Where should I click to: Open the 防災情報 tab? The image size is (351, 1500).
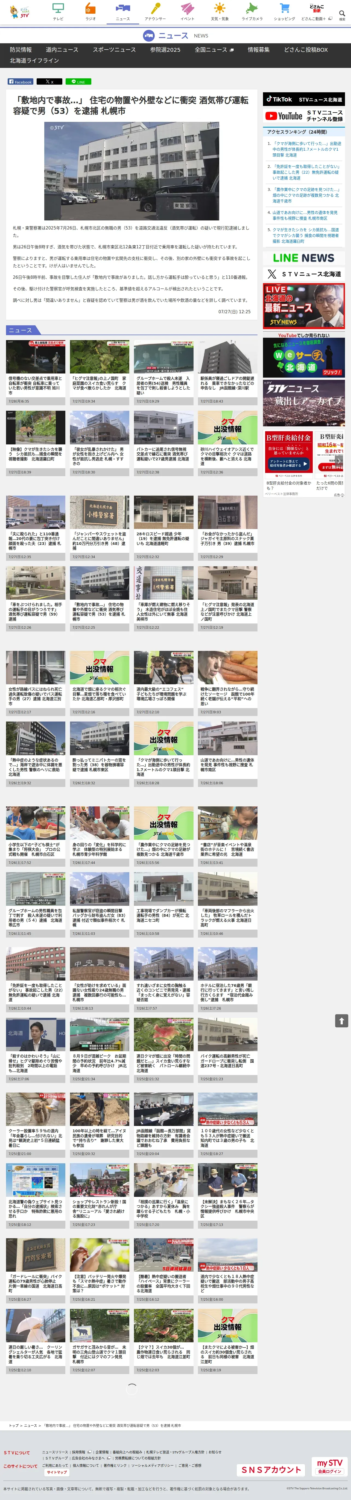21,50
